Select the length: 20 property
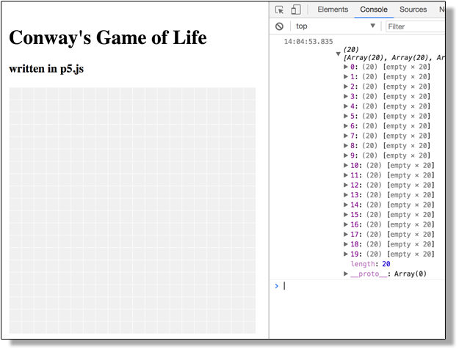470x352 pixels. coord(370,264)
